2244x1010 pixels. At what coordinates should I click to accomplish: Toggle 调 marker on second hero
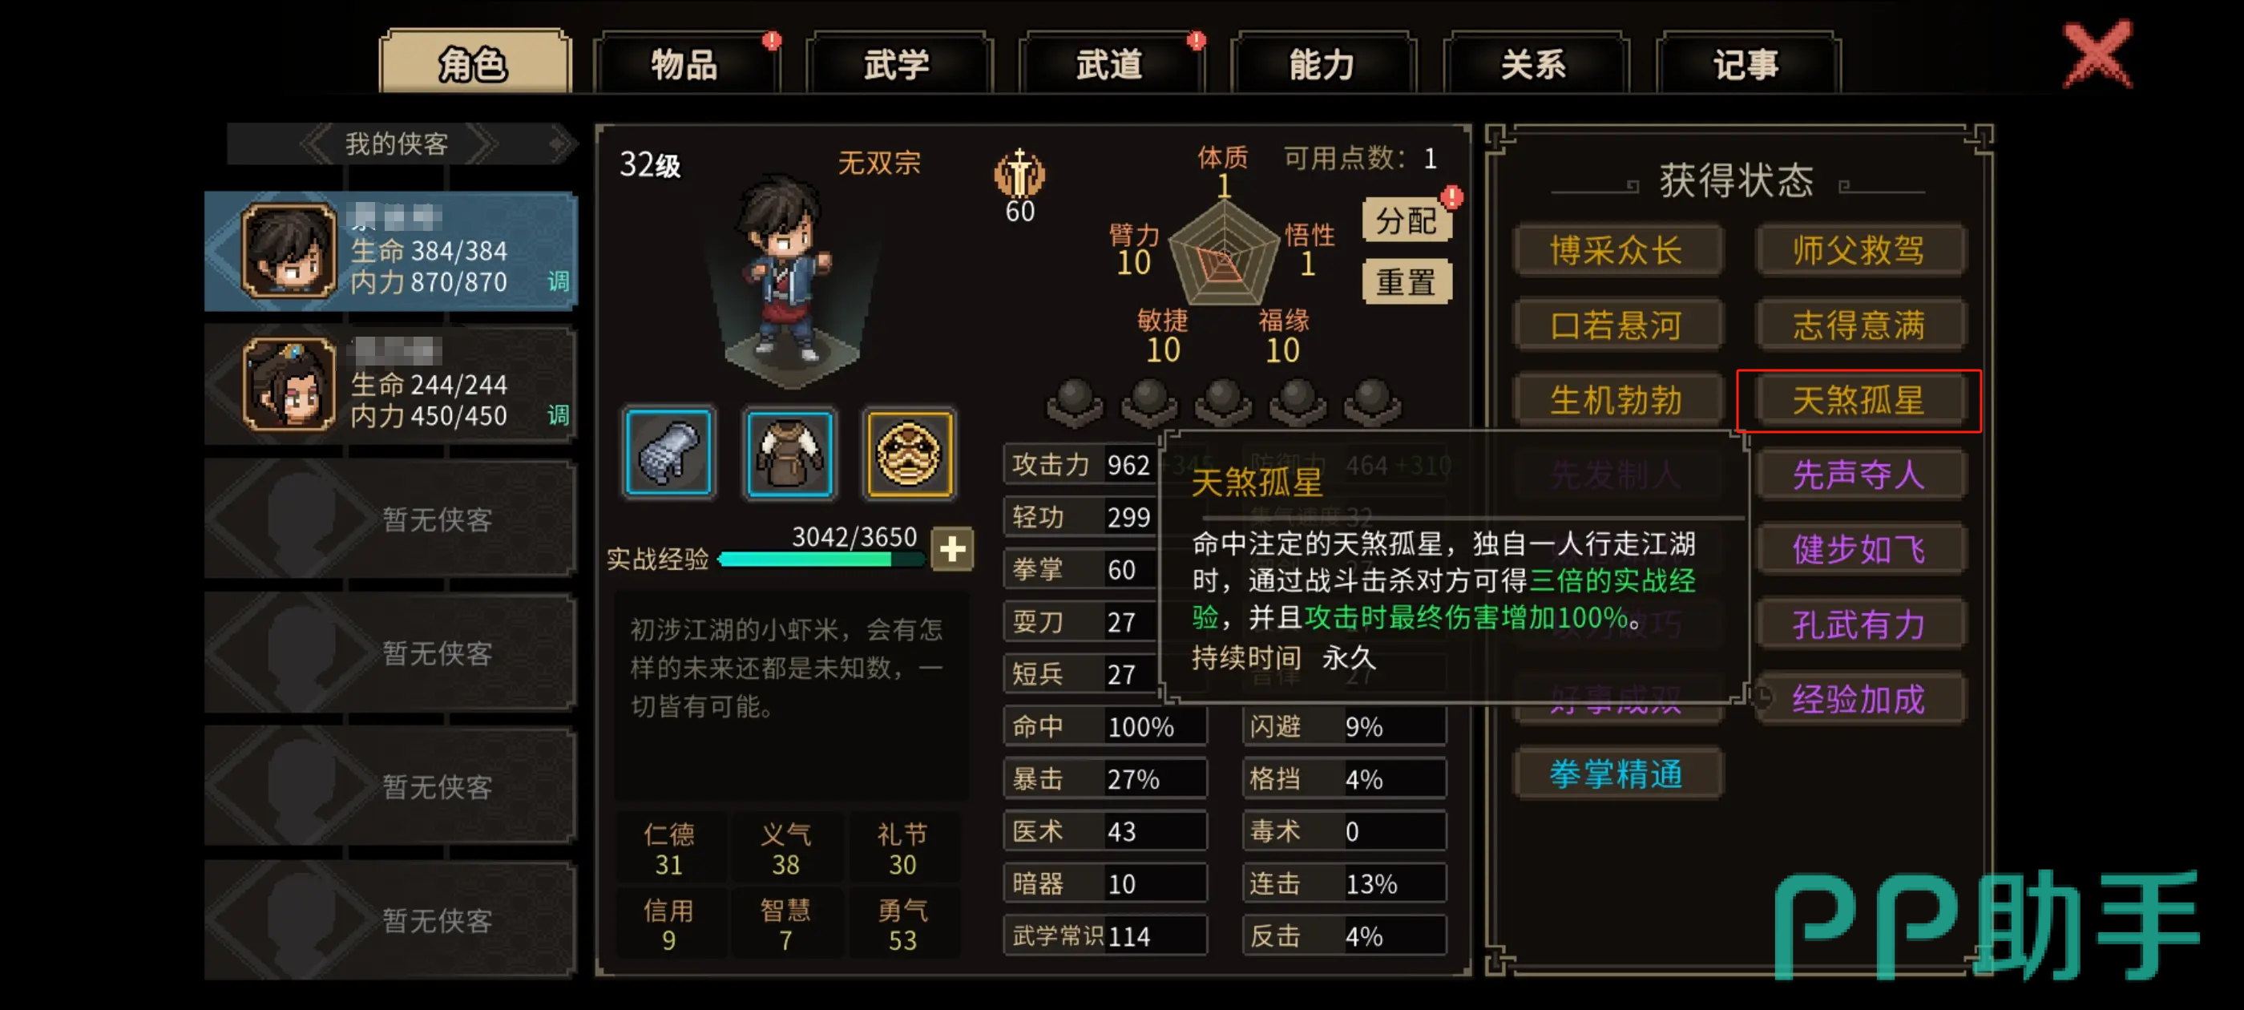(x=559, y=414)
